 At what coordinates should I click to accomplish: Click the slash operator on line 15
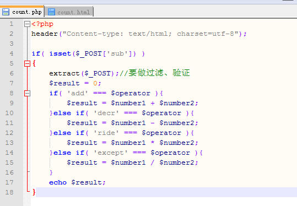click(153, 162)
